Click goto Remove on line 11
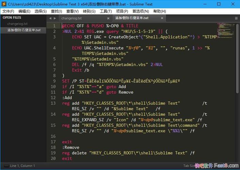The image size is (240, 170). click(x=120, y=92)
